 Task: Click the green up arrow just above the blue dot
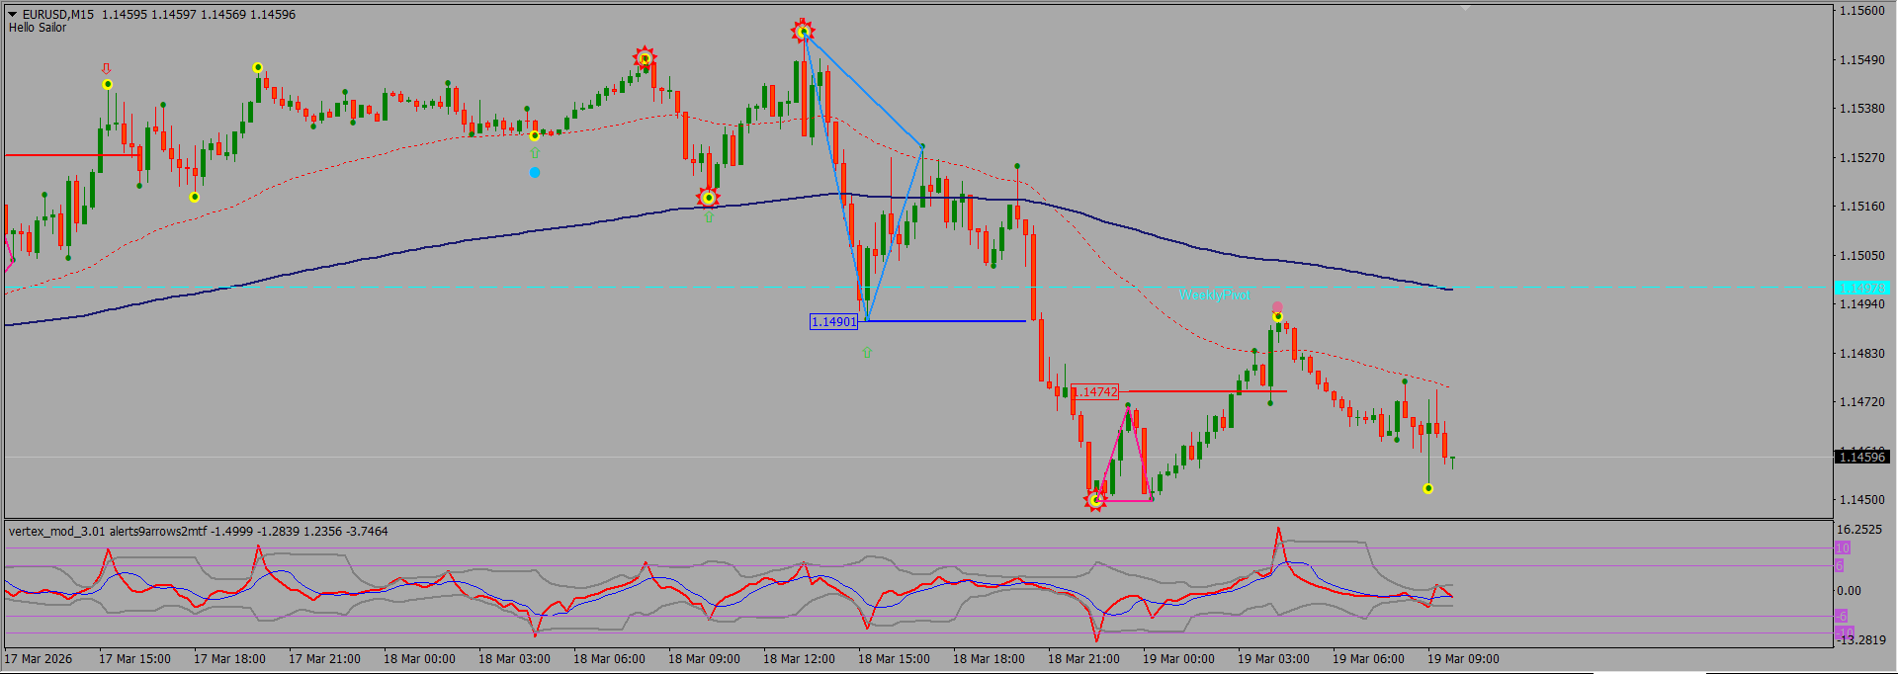tap(535, 153)
